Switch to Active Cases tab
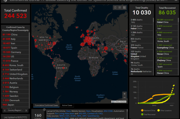This screenshot has height=119, width=180. (67, 105)
